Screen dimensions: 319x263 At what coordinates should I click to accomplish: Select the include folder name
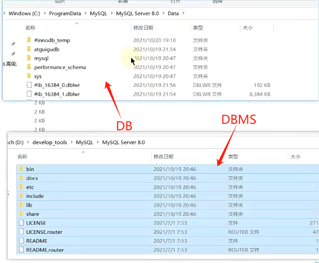point(35,196)
